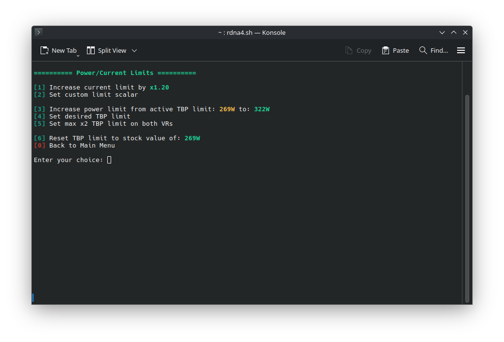The image size is (504, 342).
Task: Click the 'rdna4.sh — Konsole' title bar text
Action: (x=252, y=32)
